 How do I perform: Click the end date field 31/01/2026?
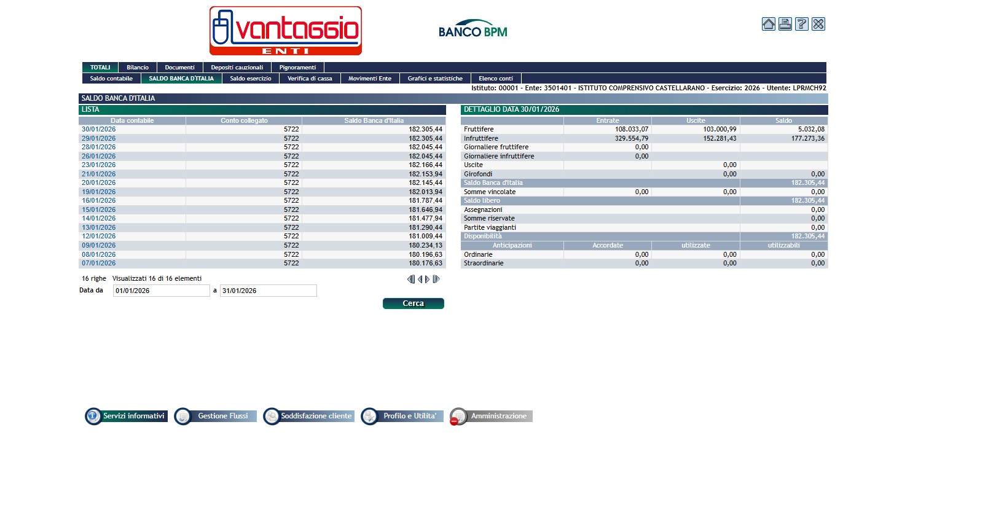click(x=269, y=291)
